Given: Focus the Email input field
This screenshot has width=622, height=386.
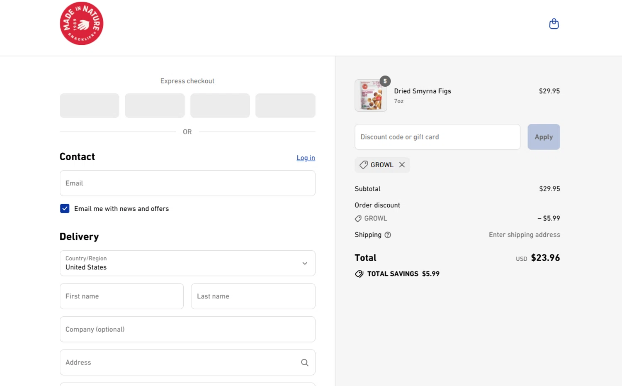Looking at the screenshot, I should tap(187, 183).
